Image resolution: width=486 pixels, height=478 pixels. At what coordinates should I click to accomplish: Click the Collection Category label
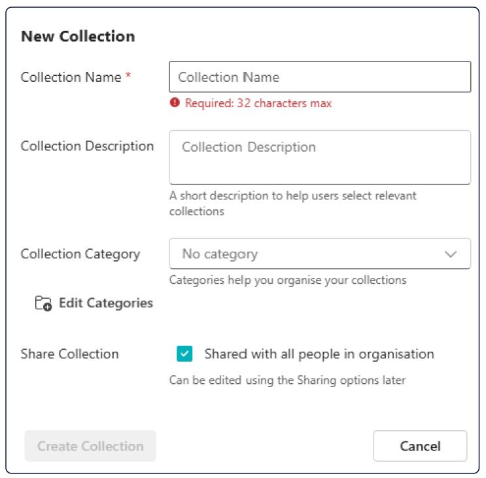coord(80,254)
